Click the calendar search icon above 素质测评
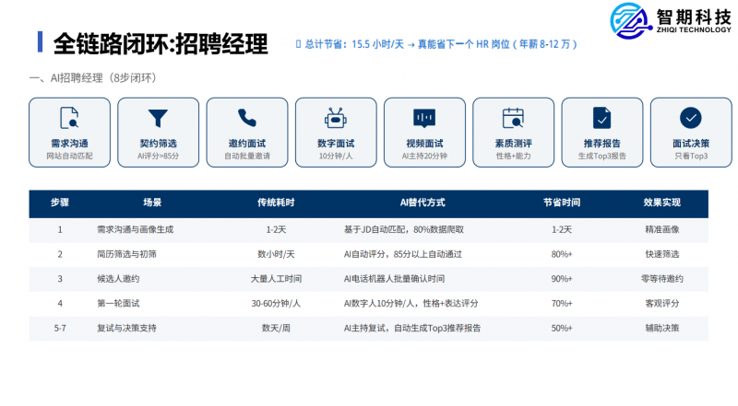Screen dimensions: 738x406 tap(512, 118)
